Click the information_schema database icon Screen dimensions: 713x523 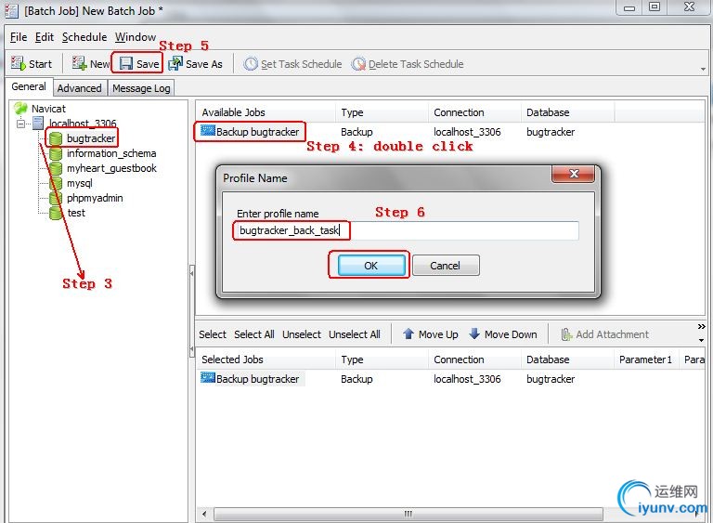[56, 153]
